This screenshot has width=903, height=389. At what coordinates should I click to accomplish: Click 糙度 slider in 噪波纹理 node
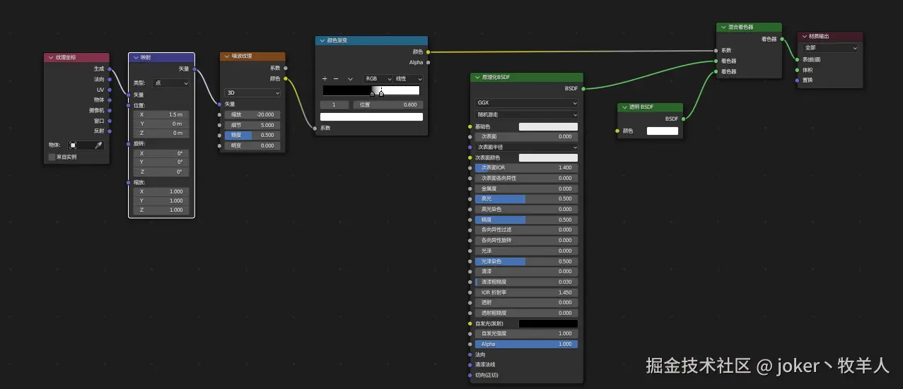[253, 135]
